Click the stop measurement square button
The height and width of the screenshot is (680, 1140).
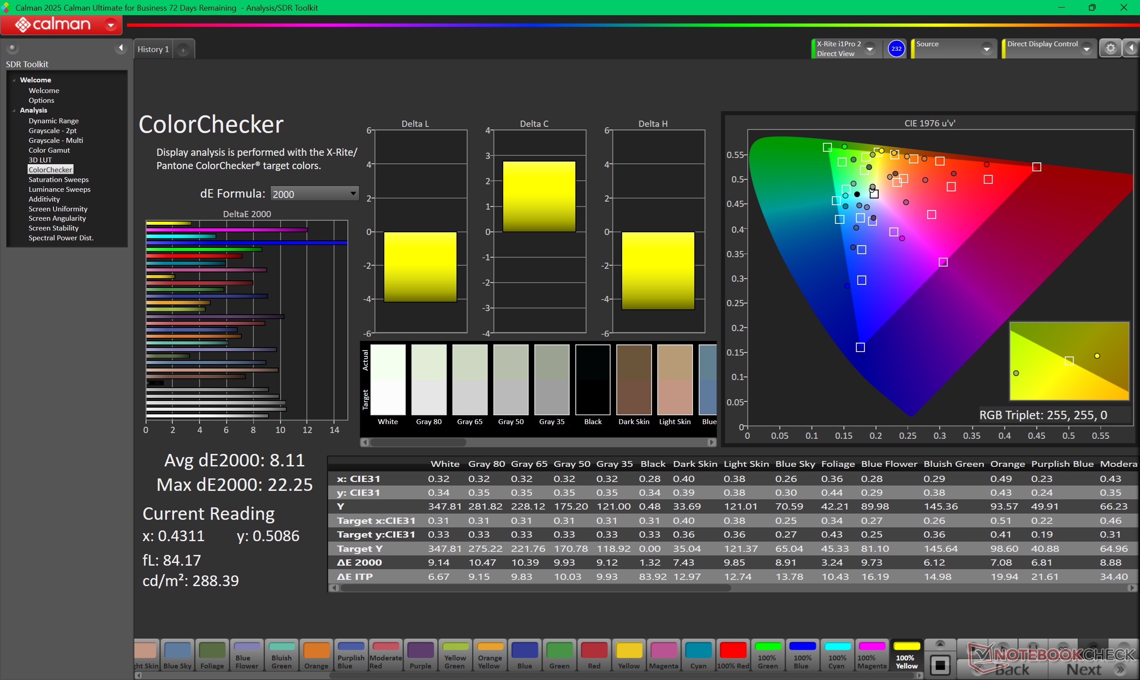940,665
